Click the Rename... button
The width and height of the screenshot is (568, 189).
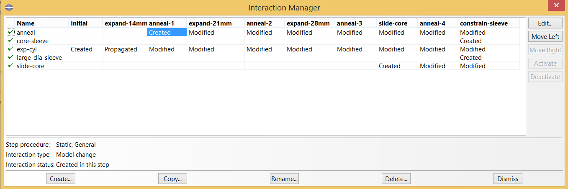point(284,179)
